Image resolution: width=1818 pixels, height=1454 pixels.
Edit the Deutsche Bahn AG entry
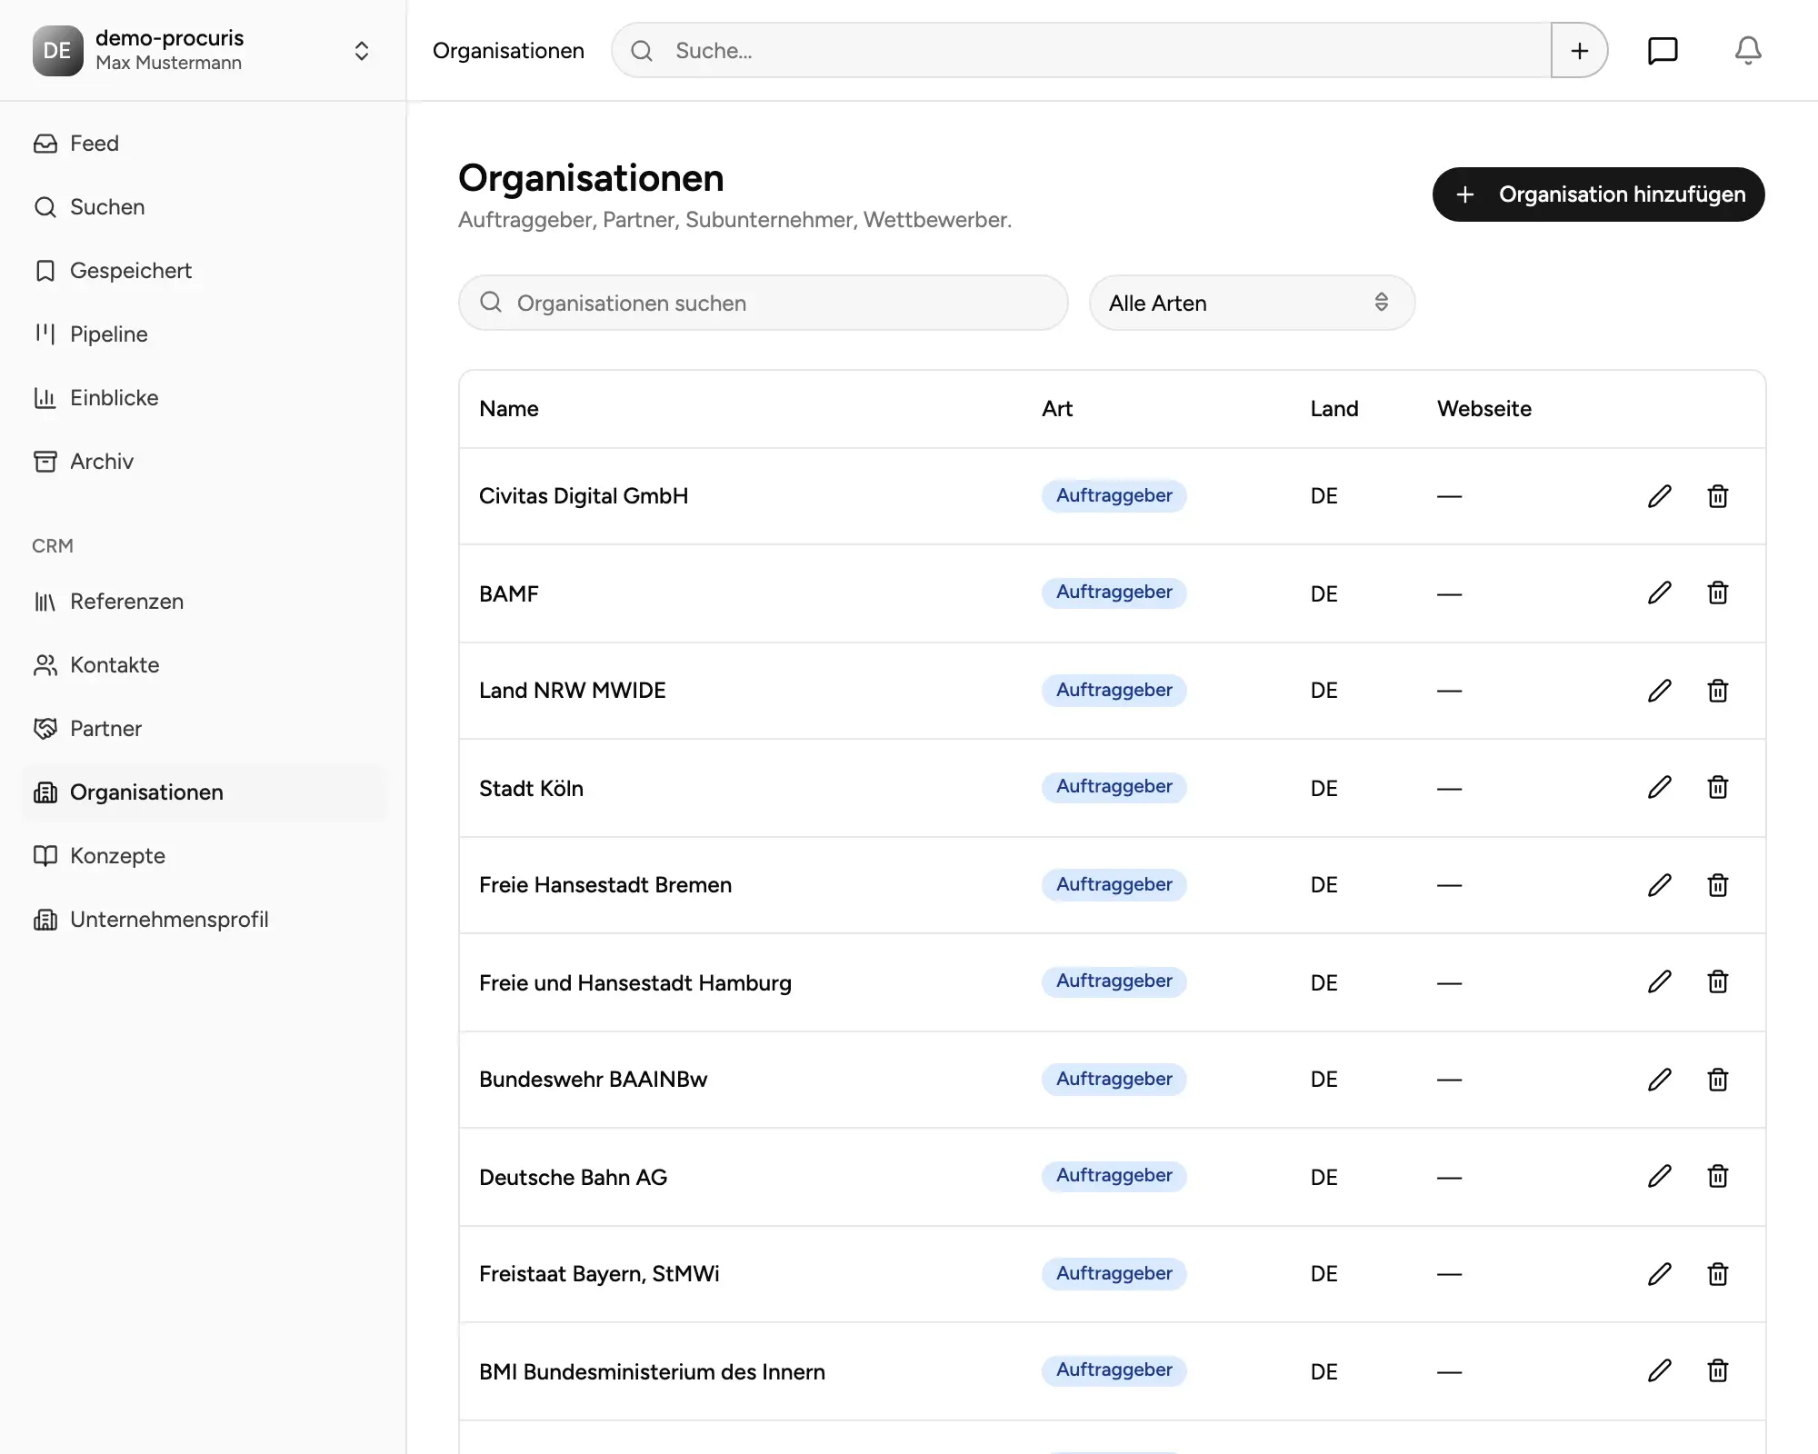(x=1660, y=1176)
